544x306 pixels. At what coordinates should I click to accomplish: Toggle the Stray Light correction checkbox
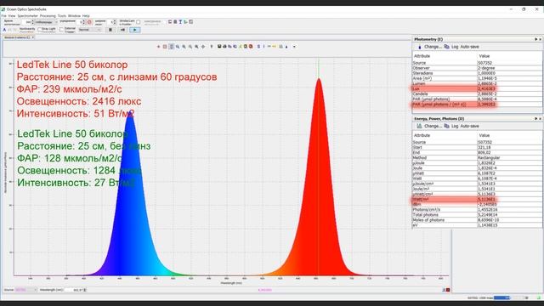click(40, 29)
